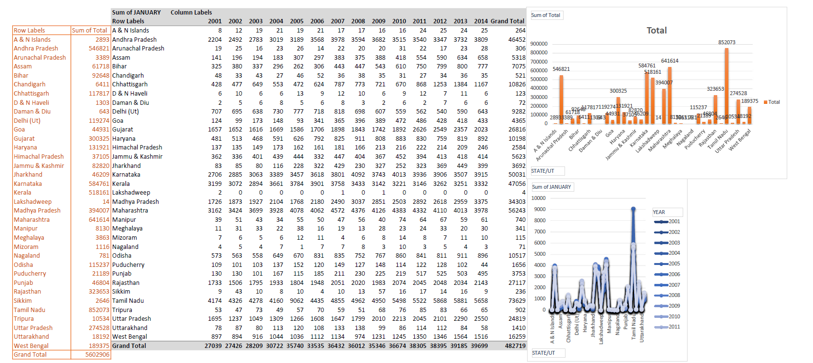Viewport: 813px width, 363px height.
Task: Select the 2003 series in the legend
Action: pyautogui.click(x=667, y=243)
